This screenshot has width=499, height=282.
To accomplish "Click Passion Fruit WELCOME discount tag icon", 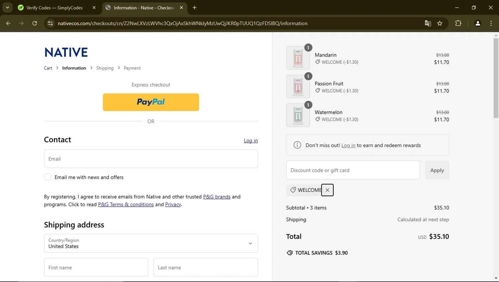I will tap(318, 91).
